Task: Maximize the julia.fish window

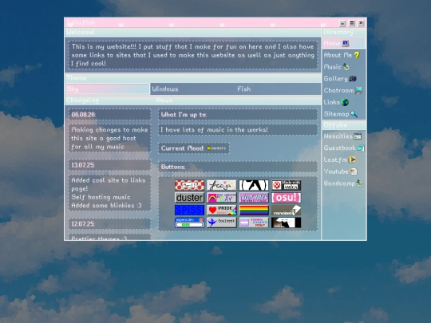Action: [352, 23]
